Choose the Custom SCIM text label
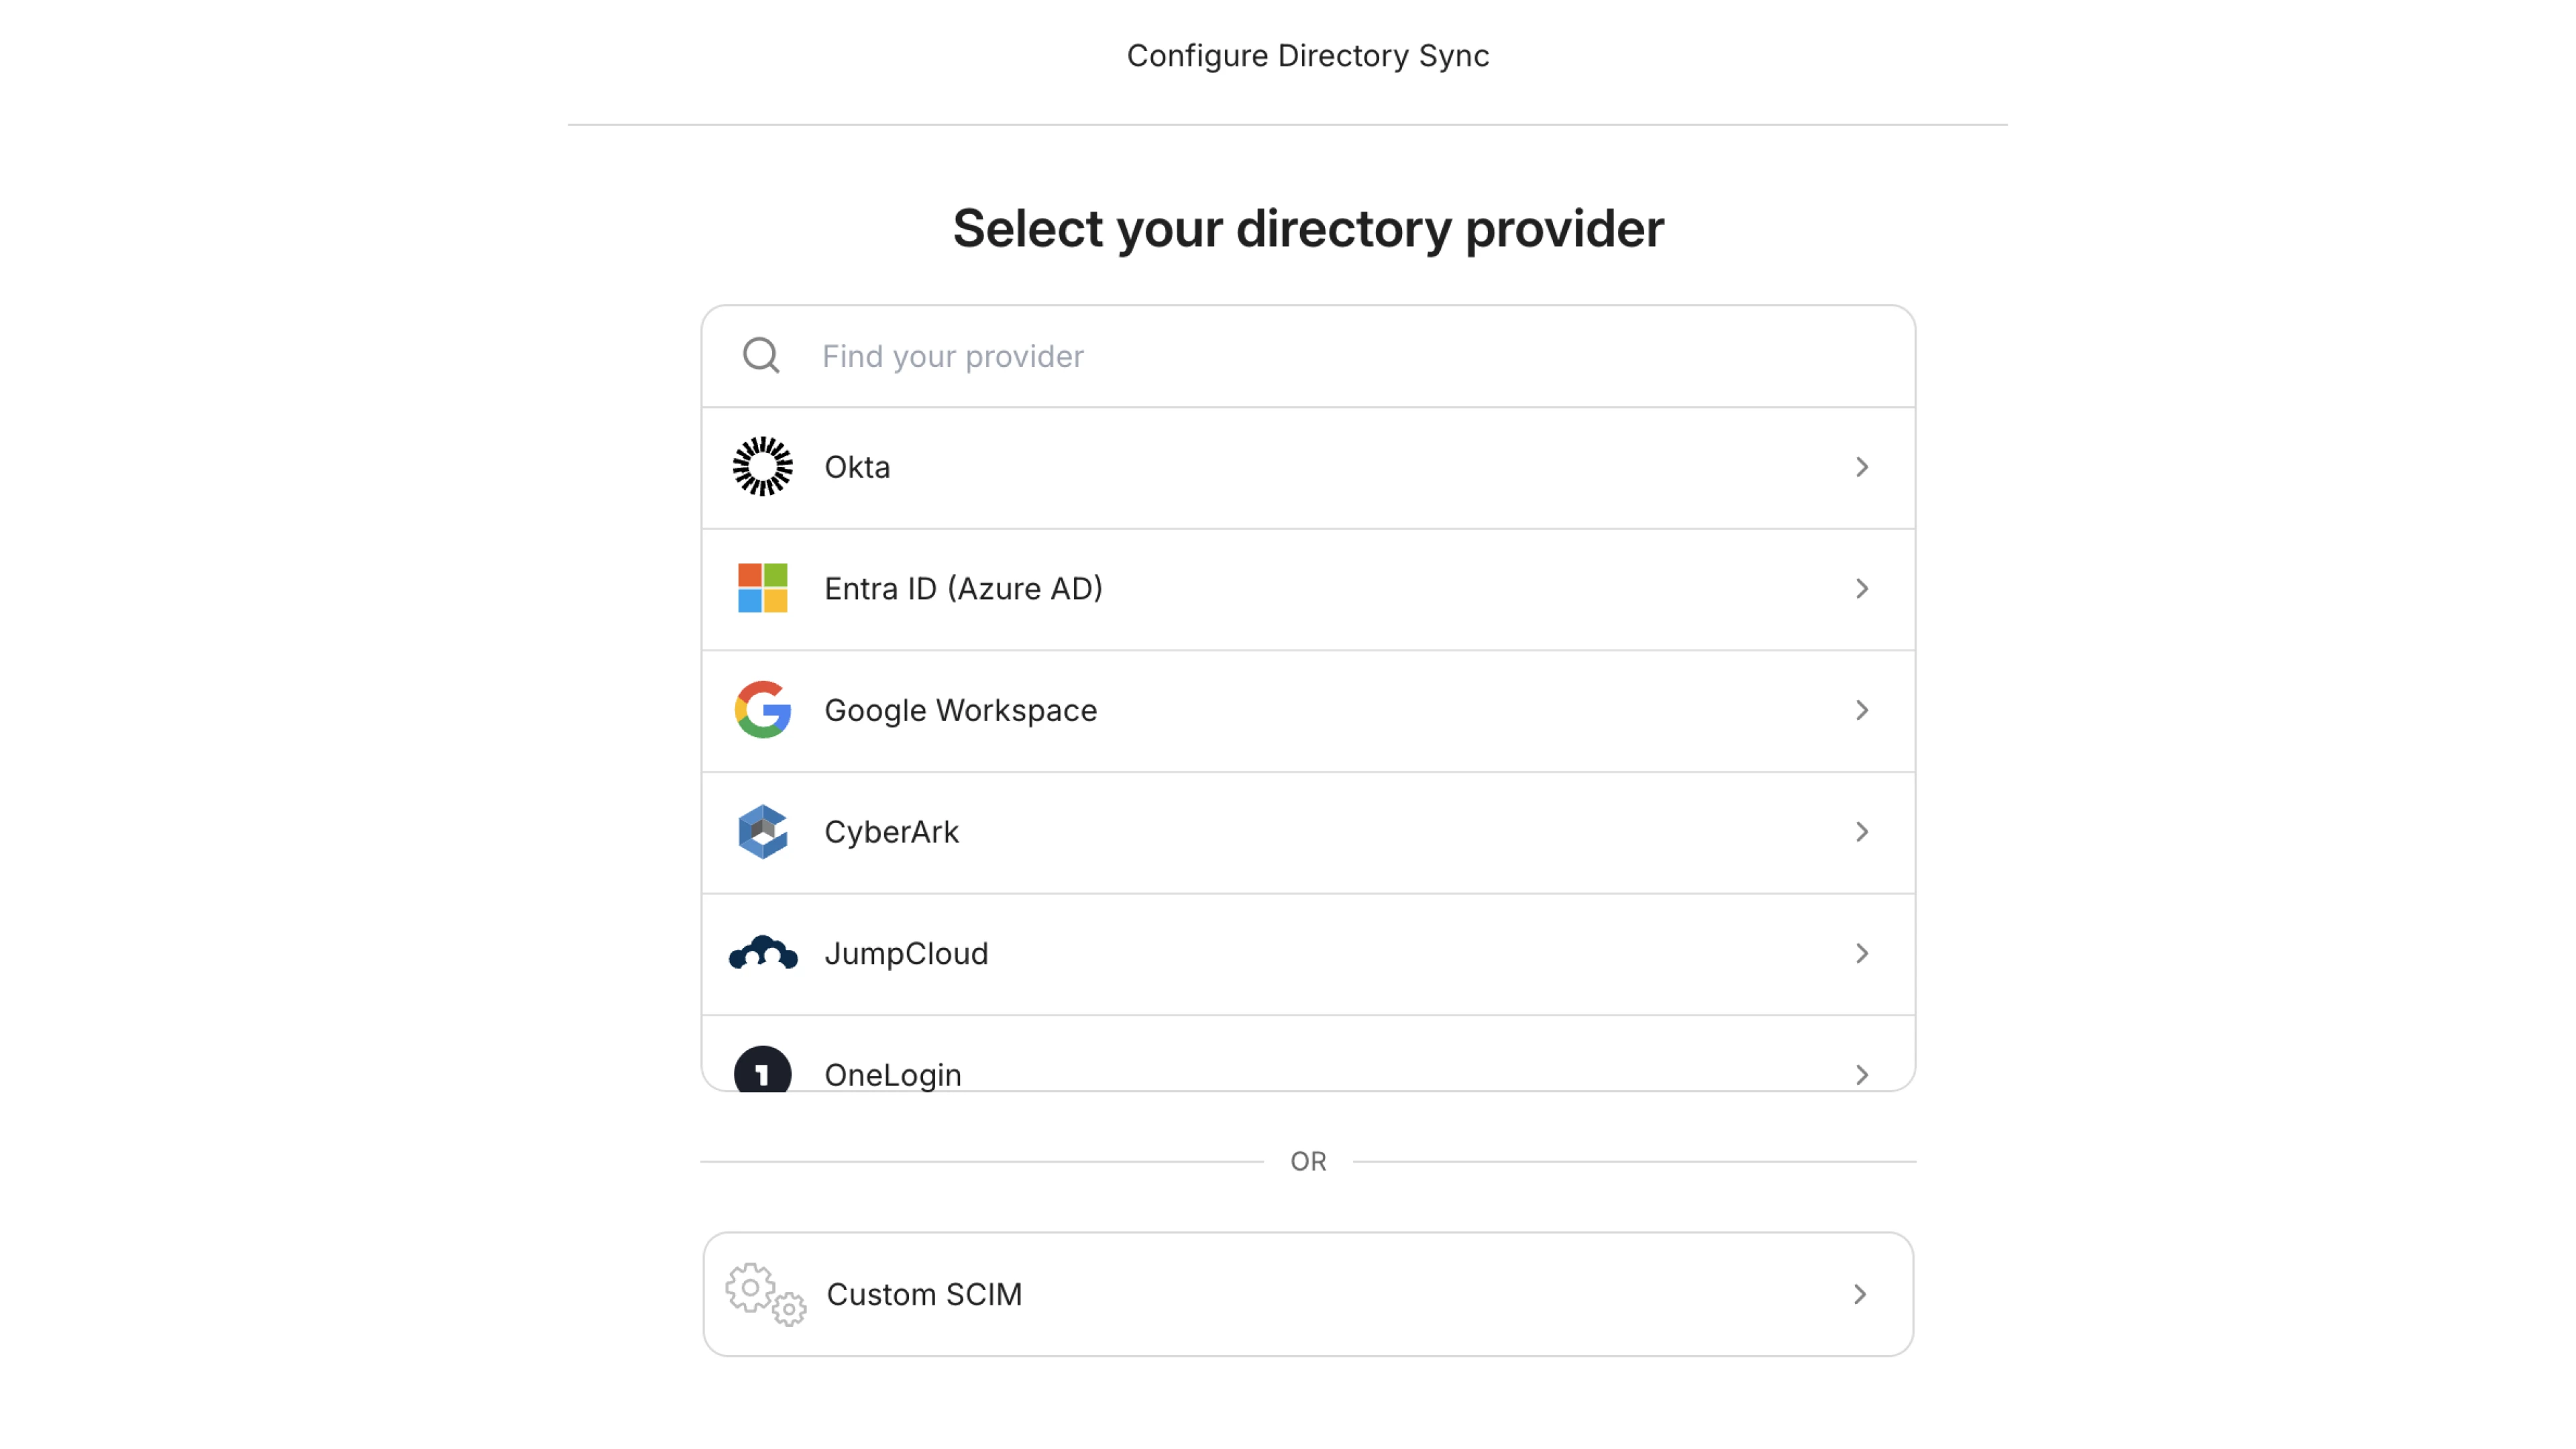Screen dimensions: 2576x1449 [924, 1294]
